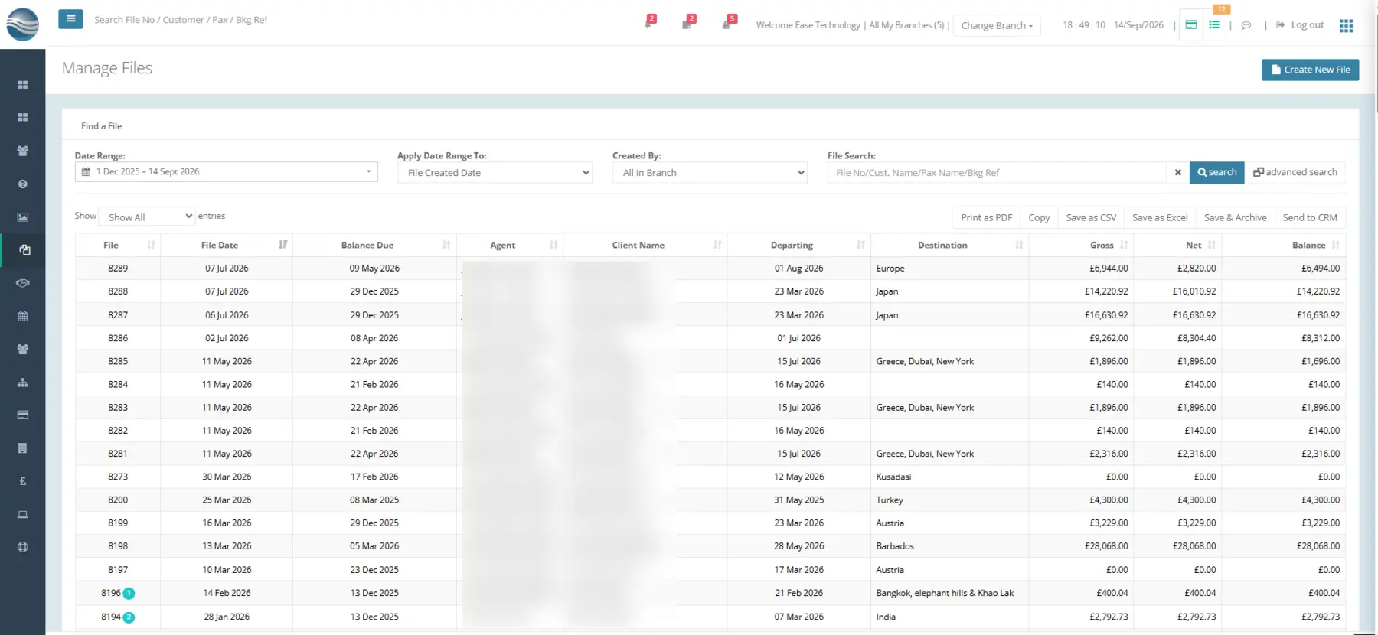Viewport: 1378px width, 635px height.
Task: Click Print as PDF
Action: (986, 217)
